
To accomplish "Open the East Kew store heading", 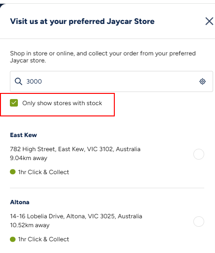I will click(x=24, y=135).
